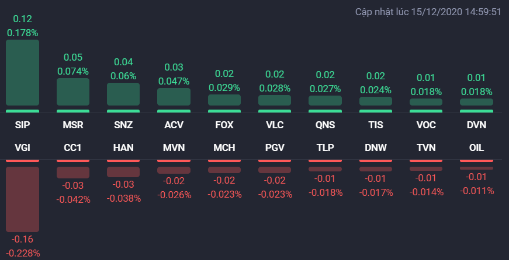Viewport: 509px width, 260px height.
Task: Open the HAN ticker symbol
Action: [123, 147]
